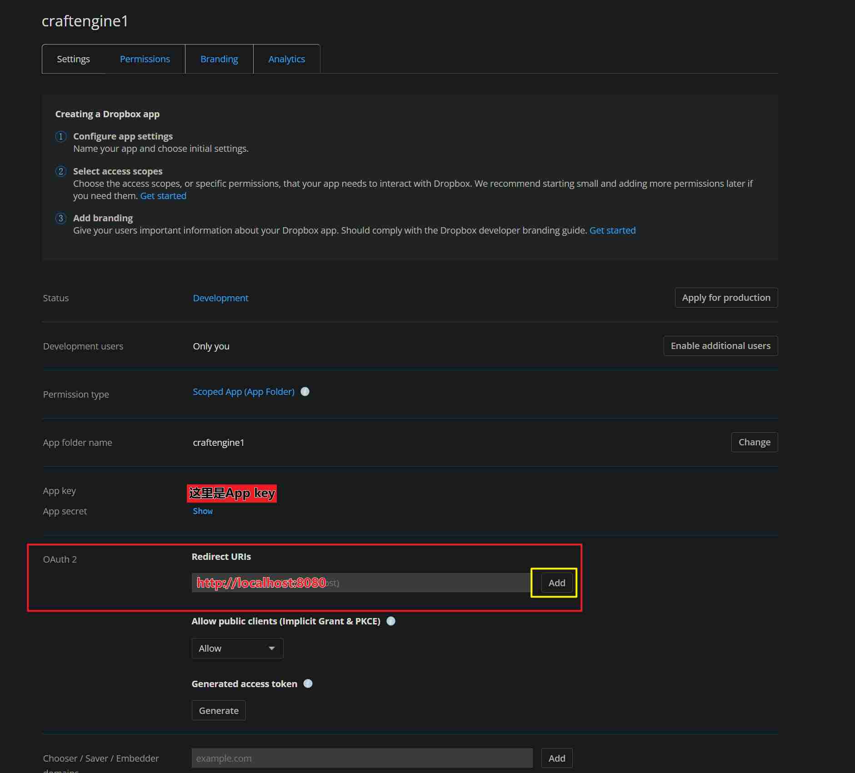This screenshot has height=773, width=855.
Task: Open Get started link under access scopes
Action: coord(163,196)
